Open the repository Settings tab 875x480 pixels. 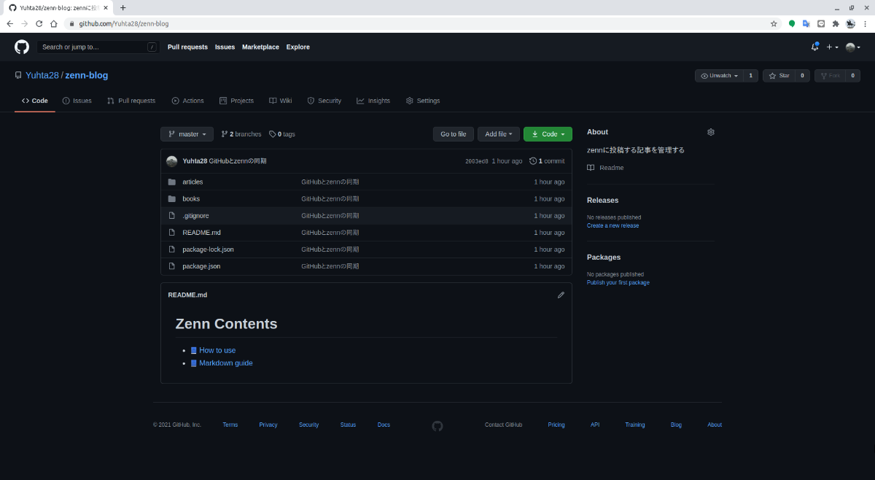[423, 101]
